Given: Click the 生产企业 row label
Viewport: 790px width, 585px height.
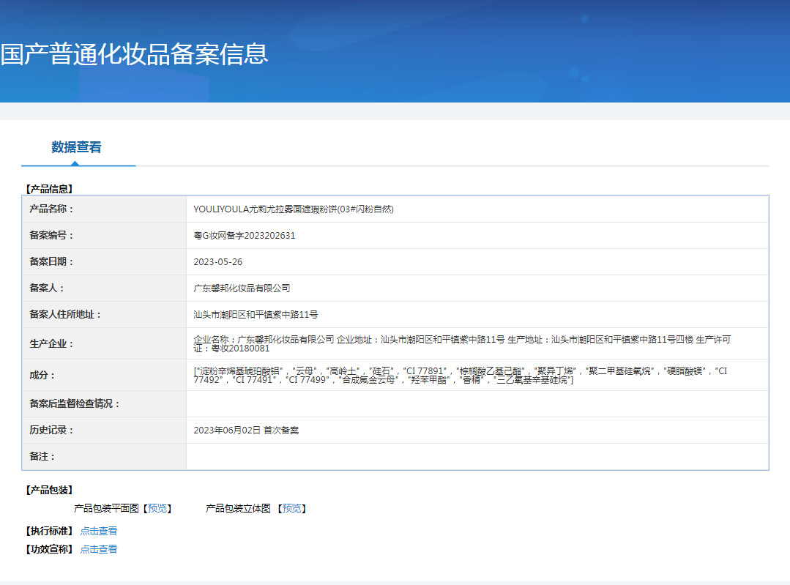Looking at the screenshot, I should pos(51,343).
